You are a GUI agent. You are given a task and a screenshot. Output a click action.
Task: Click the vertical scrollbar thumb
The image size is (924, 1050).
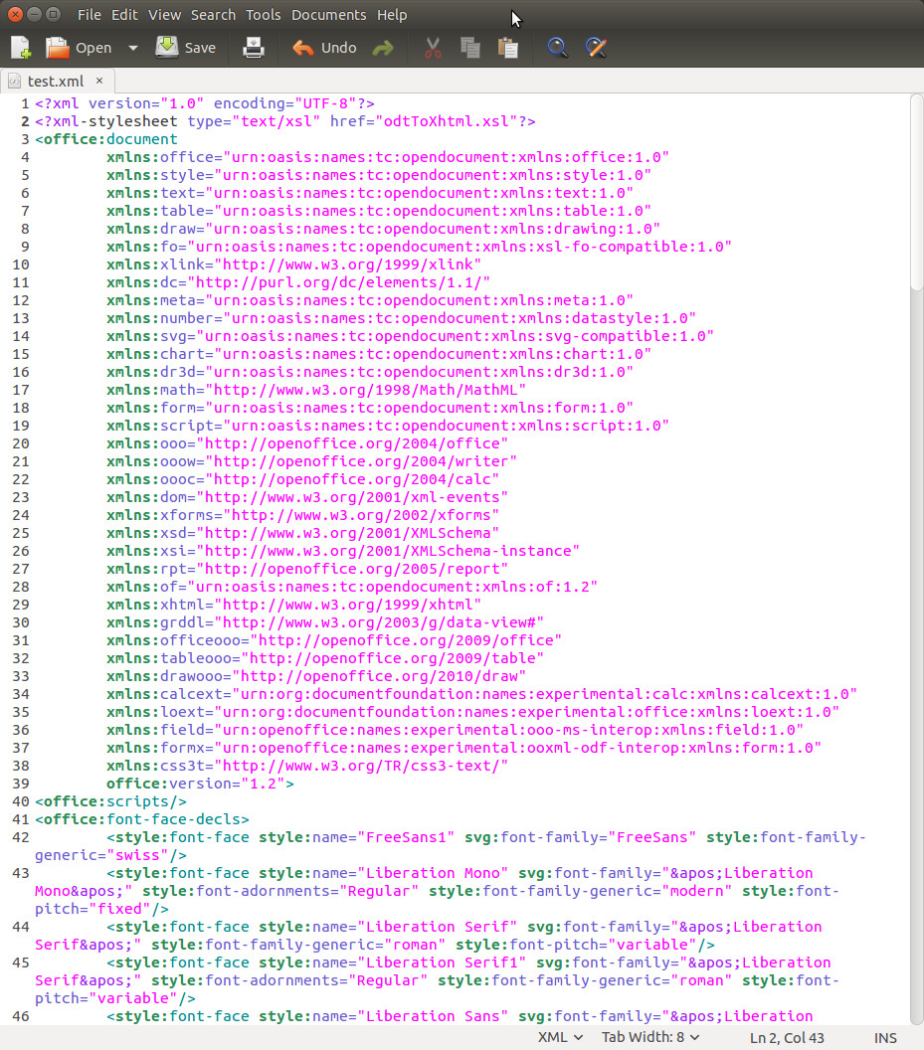click(917, 193)
